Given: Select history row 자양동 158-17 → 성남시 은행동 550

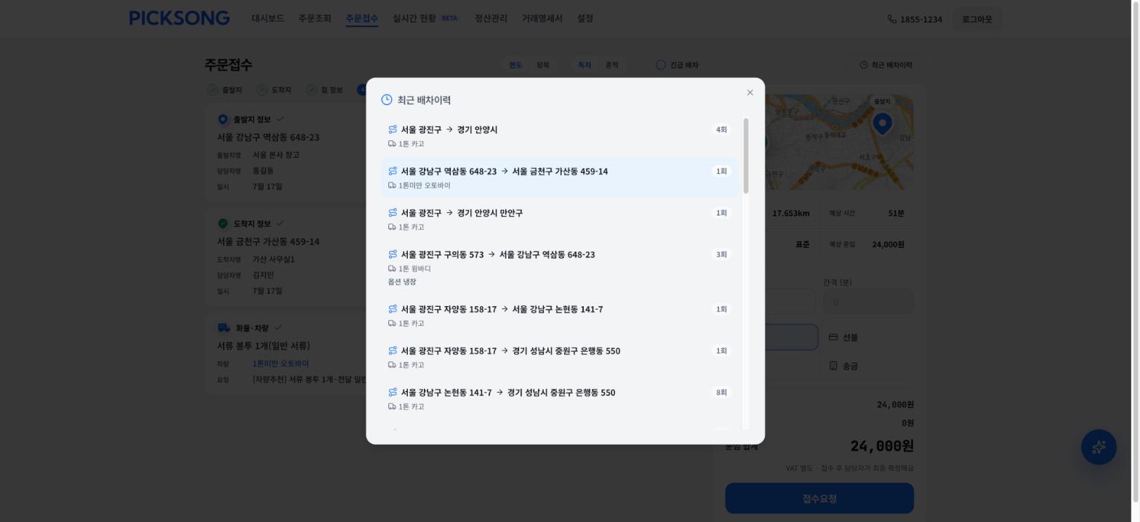Looking at the screenshot, I should [x=559, y=357].
